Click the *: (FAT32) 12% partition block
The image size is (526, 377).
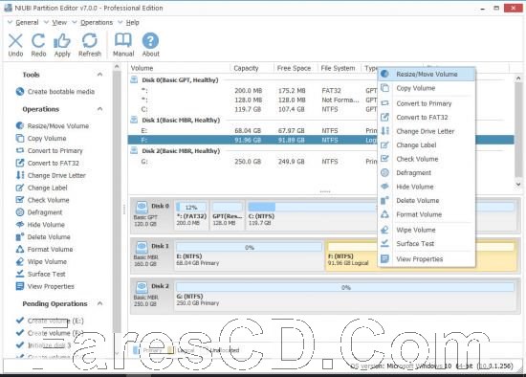191,215
